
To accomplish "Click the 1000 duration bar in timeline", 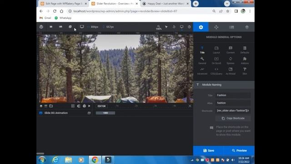I will [x=105, y=113].
